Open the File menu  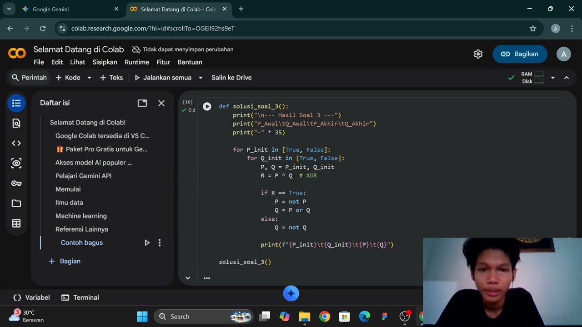[39, 62]
